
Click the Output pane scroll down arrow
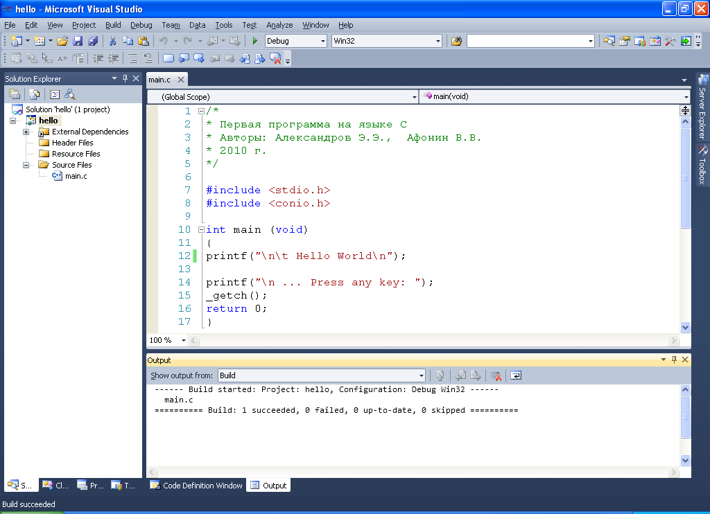[685, 460]
